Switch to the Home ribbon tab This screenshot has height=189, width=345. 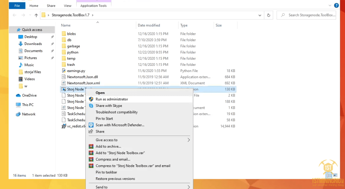point(34,6)
